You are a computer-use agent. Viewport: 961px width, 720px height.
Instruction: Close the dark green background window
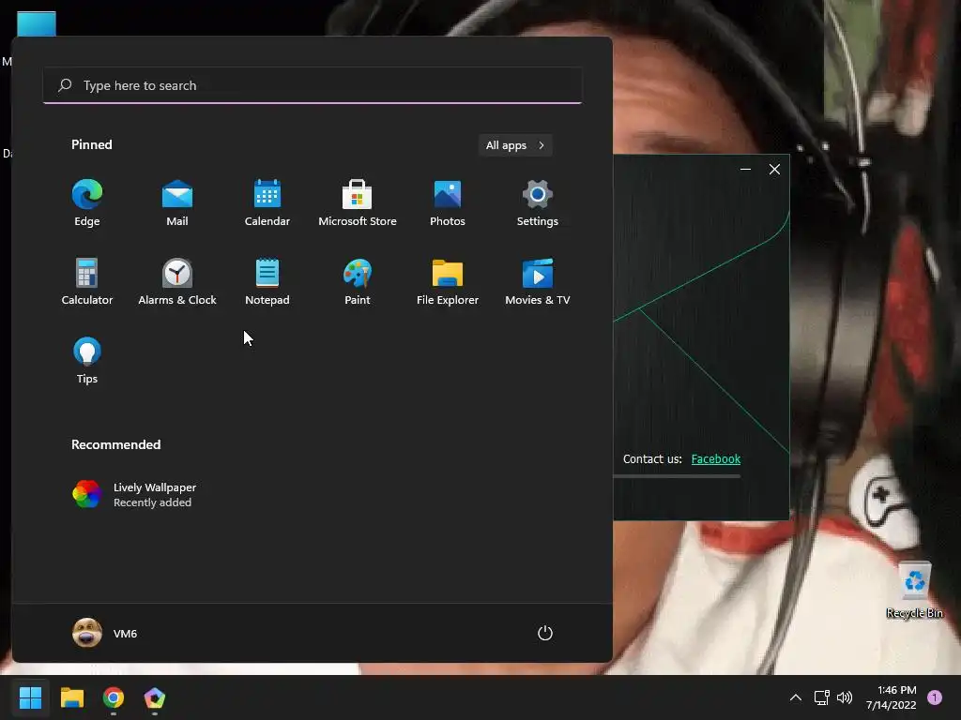(x=774, y=170)
